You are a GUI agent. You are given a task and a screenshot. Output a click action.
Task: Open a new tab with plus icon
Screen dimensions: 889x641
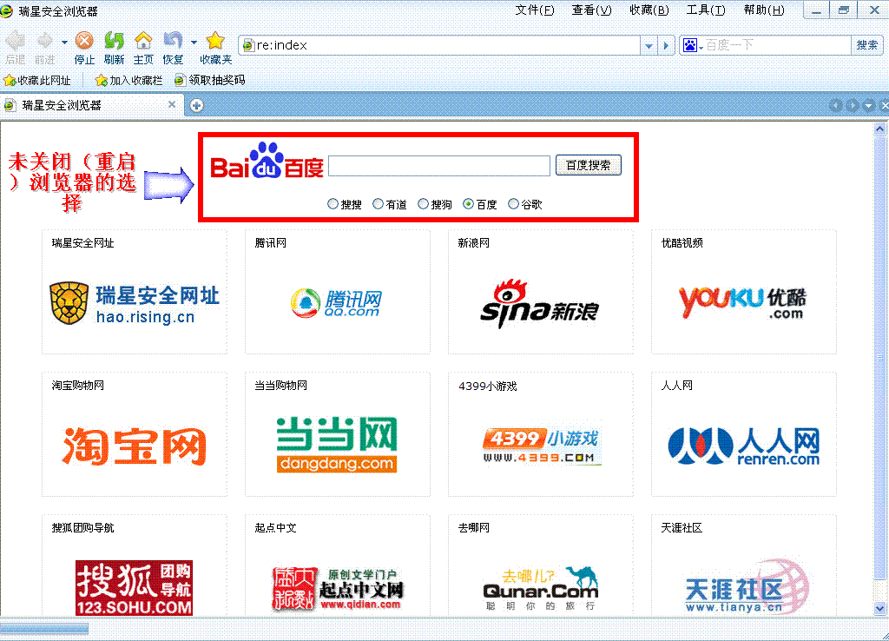197,105
